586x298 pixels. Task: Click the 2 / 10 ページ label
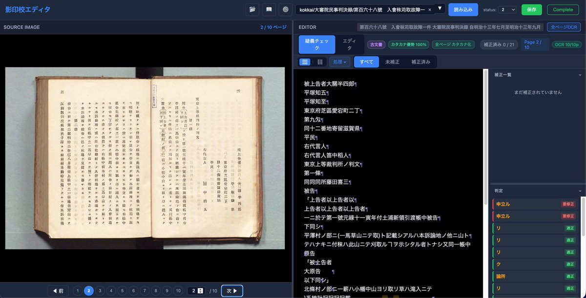273,27
